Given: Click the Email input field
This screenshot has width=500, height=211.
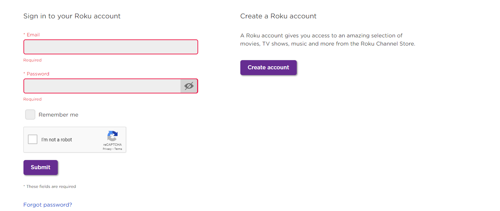Looking at the screenshot, I should pos(110,47).
